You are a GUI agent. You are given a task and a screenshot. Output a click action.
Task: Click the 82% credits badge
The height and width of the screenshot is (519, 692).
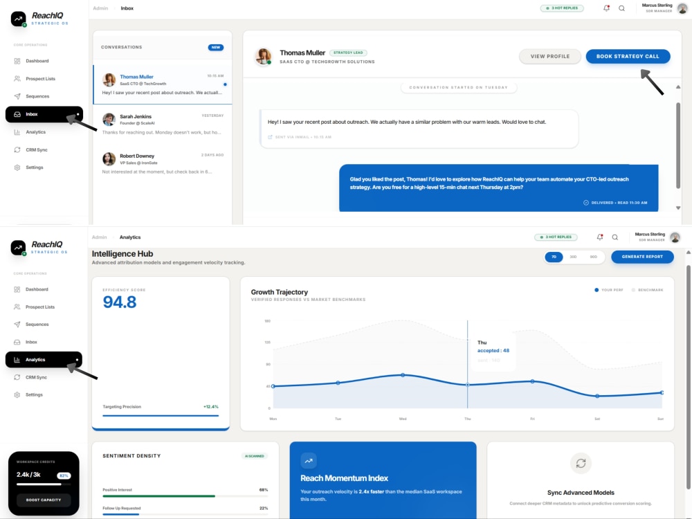click(64, 476)
